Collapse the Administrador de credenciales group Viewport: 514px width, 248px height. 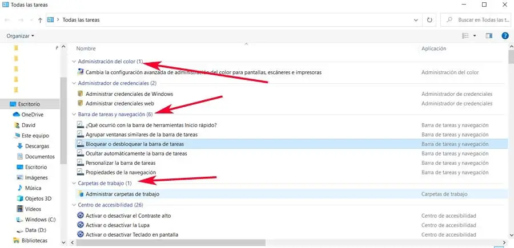coord(74,83)
